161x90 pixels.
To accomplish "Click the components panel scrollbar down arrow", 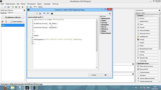I will point(159,81).
